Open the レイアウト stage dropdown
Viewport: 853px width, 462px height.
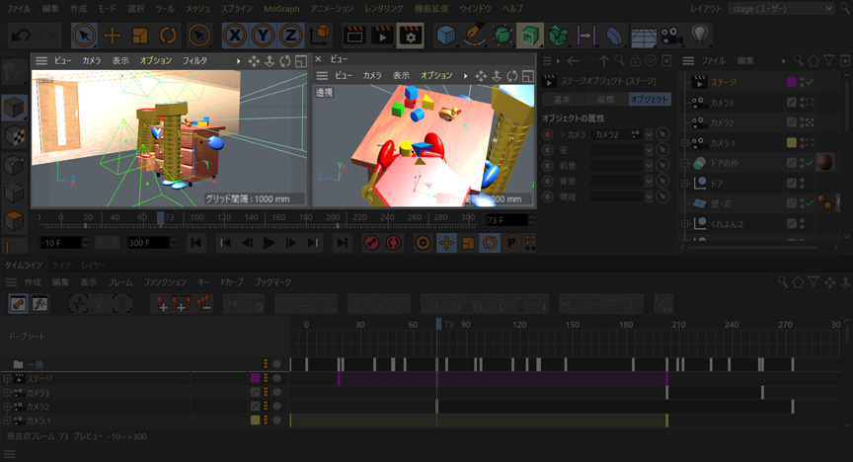[x=780, y=8]
